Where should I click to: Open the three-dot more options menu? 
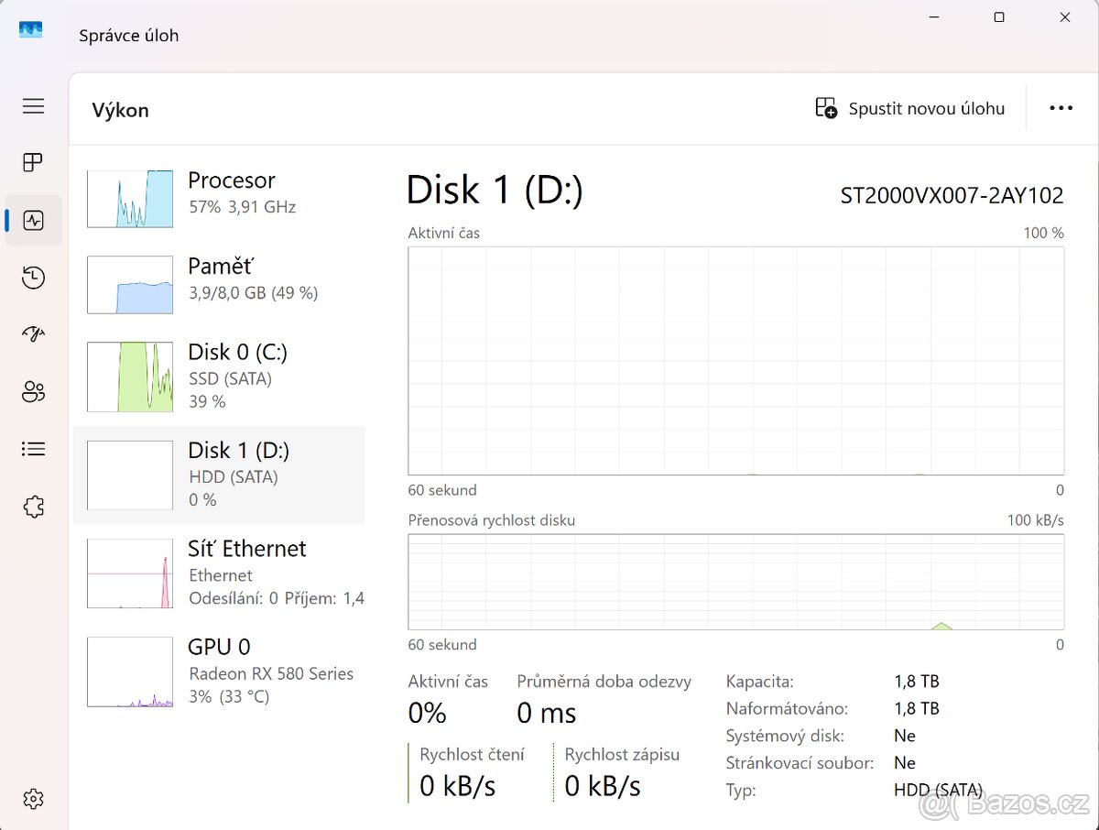tap(1061, 109)
